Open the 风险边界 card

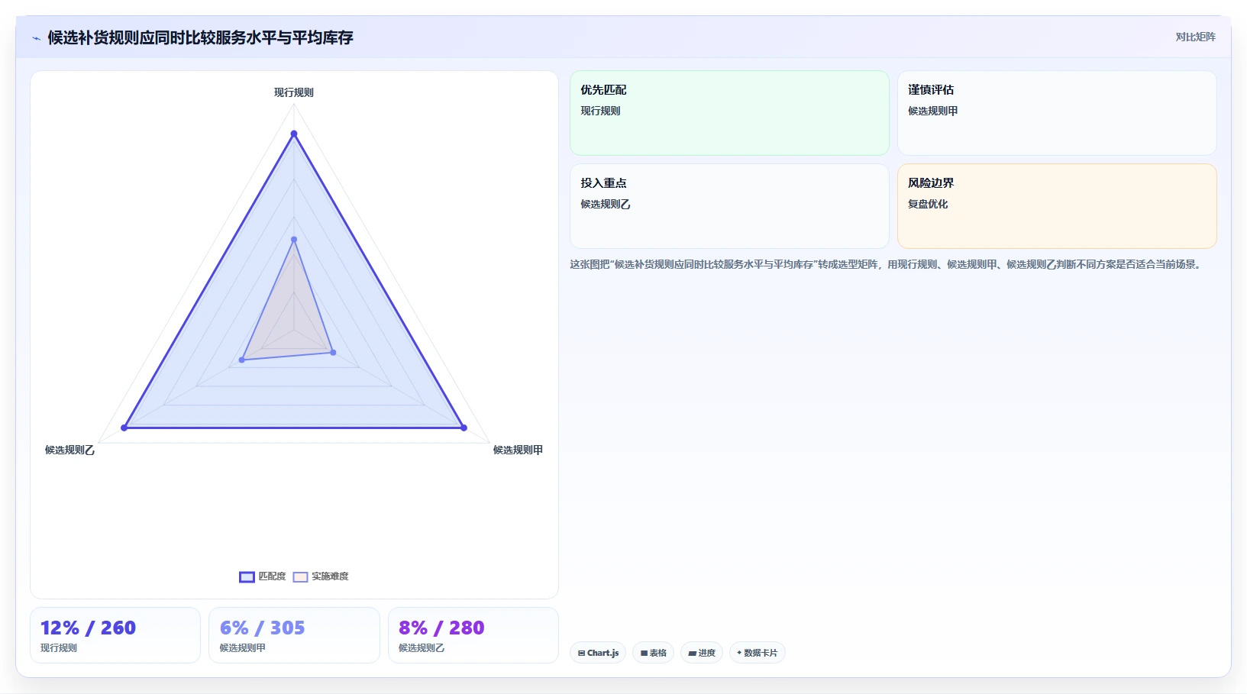[x=1057, y=206]
